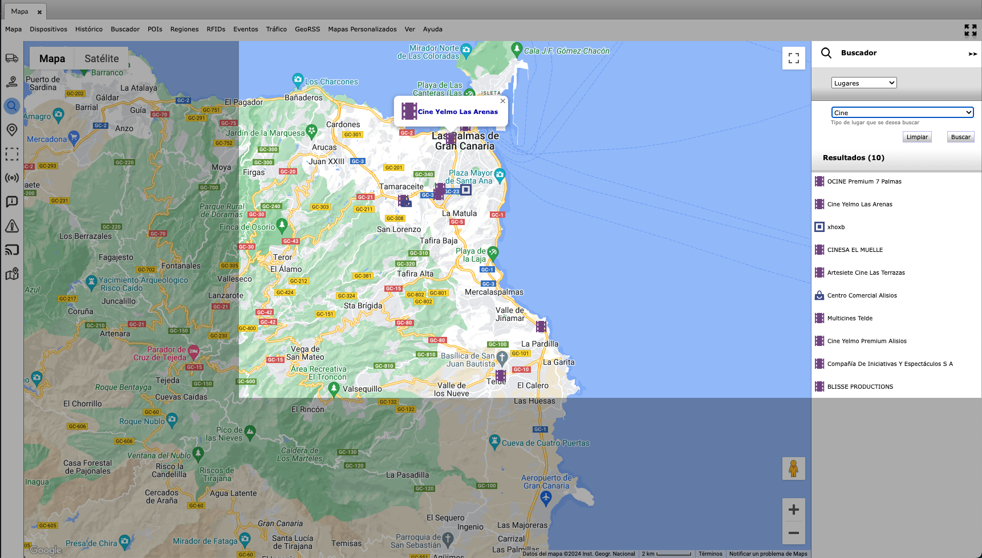The width and height of the screenshot is (982, 558).
Task: Click the Buscar button
Action: [x=960, y=137]
